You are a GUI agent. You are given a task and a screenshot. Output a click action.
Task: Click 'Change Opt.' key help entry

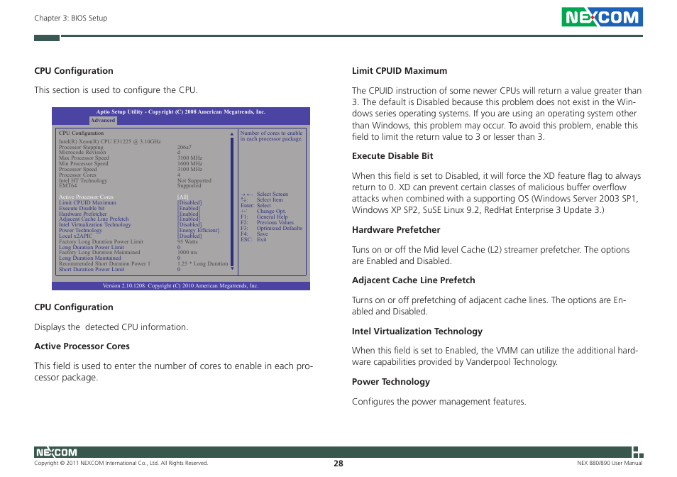click(x=263, y=211)
